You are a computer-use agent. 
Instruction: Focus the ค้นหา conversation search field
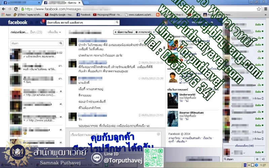35,43
